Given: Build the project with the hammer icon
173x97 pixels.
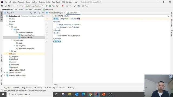Looking at the screenshot, I should [21, 6].
